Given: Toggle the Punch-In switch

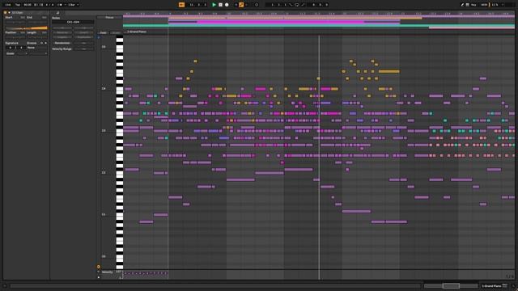Looking at the screenshot, I should point(290,5).
